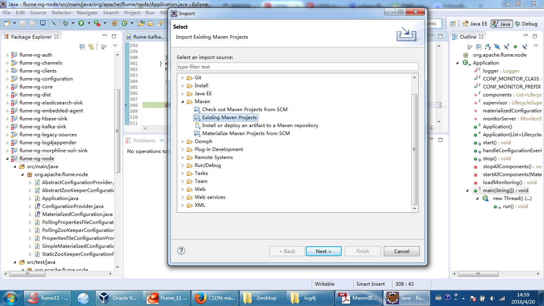Select flume-ng-hbase-sink project

pyautogui.click(x=43, y=119)
